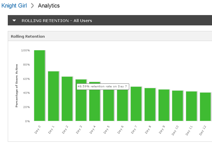This screenshot has width=212, height=144.
Task: Click the Day 5 green bar
Action: [x=109, y=105]
